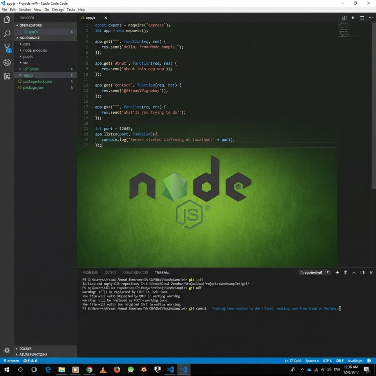Image resolution: width=376 pixels, height=376 pixels.
Task: Open the File menu
Action: tap(4, 9)
